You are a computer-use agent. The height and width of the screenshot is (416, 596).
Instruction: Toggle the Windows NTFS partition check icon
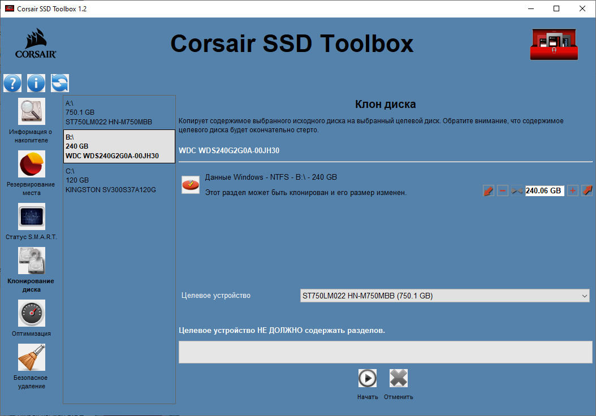191,185
